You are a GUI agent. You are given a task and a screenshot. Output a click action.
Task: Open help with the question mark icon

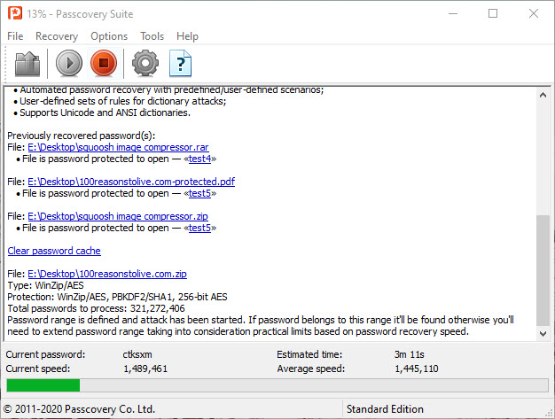coord(181,64)
